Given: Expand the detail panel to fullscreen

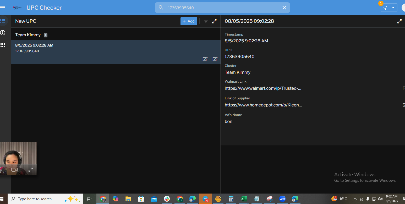Looking at the screenshot, I should click(x=399, y=21).
